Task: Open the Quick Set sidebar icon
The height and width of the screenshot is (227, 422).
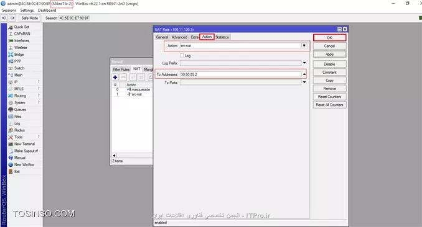Action: coord(11,27)
